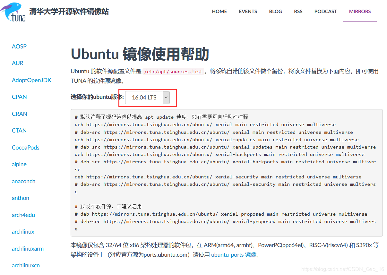Viewport: 387px width, 275px height.
Task: Click the TUNA fish logo icon
Action: pyautogui.click(x=13, y=12)
